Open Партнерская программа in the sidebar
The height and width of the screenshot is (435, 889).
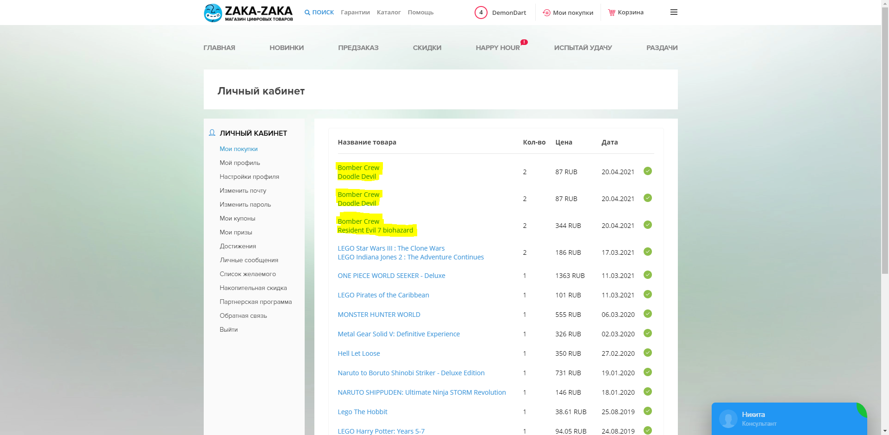point(256,302)
